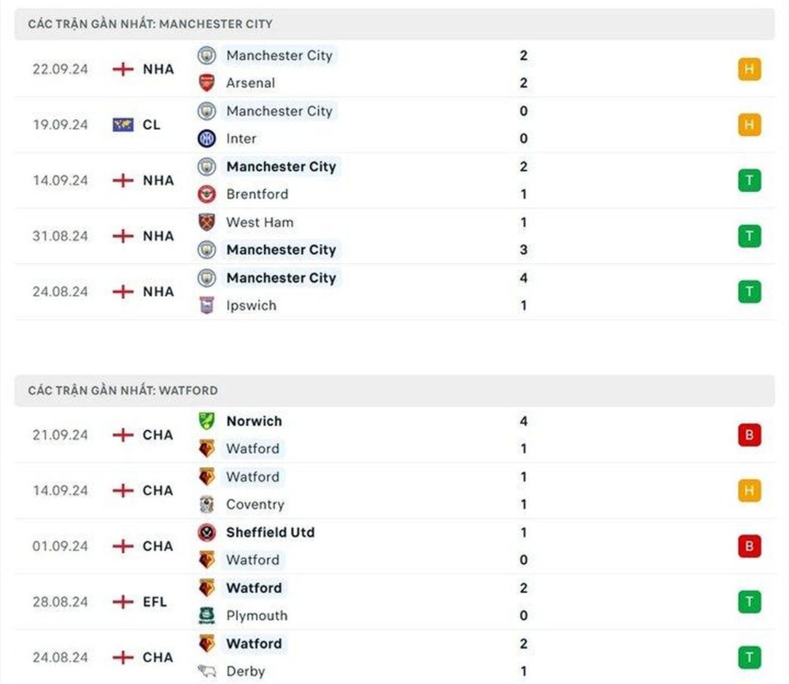Screen dimensions: 789x684
Task: Click the Coventry club badge
Action: point(207,504)
